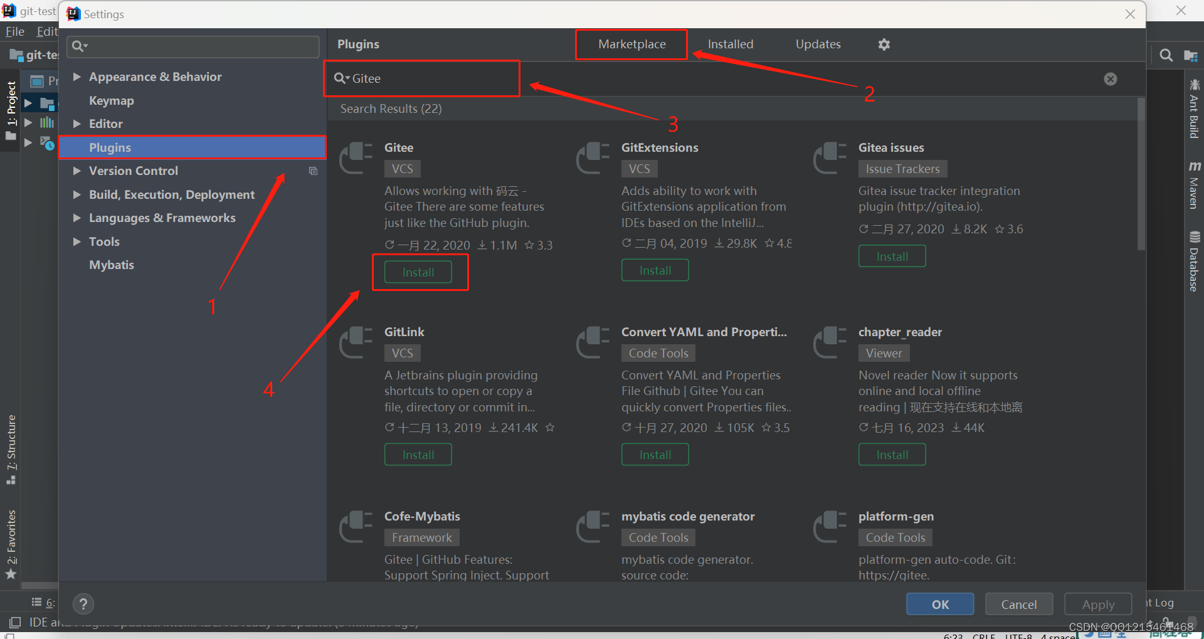1204x639 pixels.
Task: Install the chapter_reader plugin
Action: [x=892, y=455]
